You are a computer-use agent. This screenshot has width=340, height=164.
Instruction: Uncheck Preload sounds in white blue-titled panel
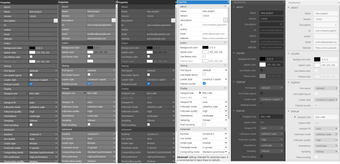point(204,83)
